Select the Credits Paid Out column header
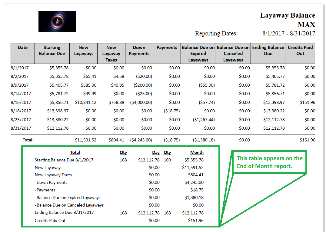This screenshot has width=326, height=232. pyautogui.click(x=300, y=51)
